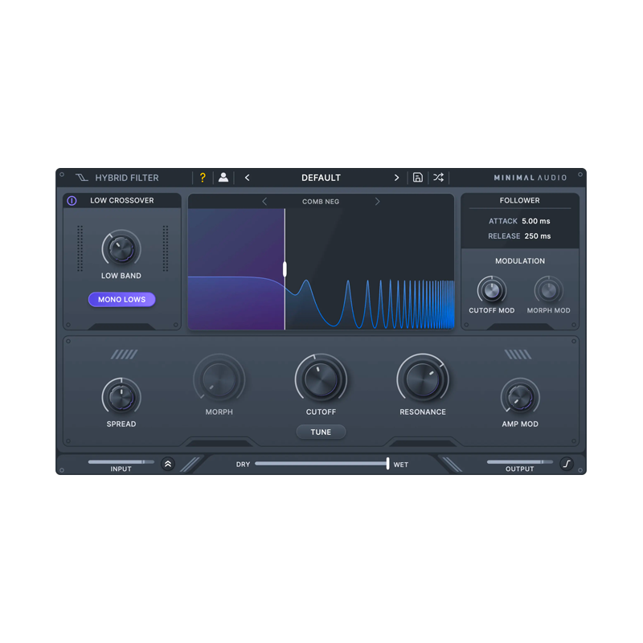
Task: Click the next filter arrow beside Comb Neg
Action: (x=377, y=202)
